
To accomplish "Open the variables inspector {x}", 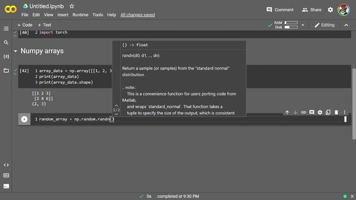I will pyautogui.click(x=6, y=57).
